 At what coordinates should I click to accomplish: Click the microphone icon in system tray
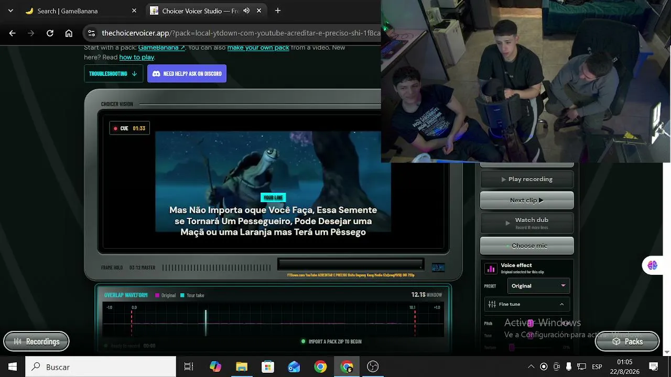569,367
